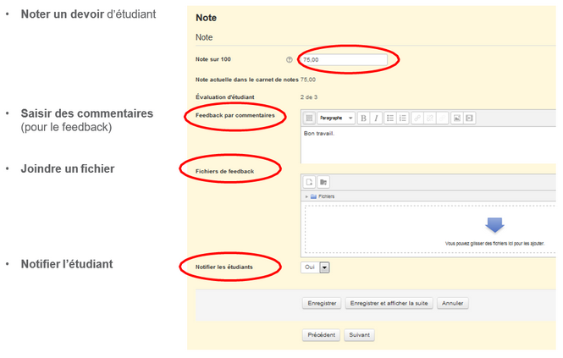
Task: Click the Enregistrer button
Action: pos(322,303)
